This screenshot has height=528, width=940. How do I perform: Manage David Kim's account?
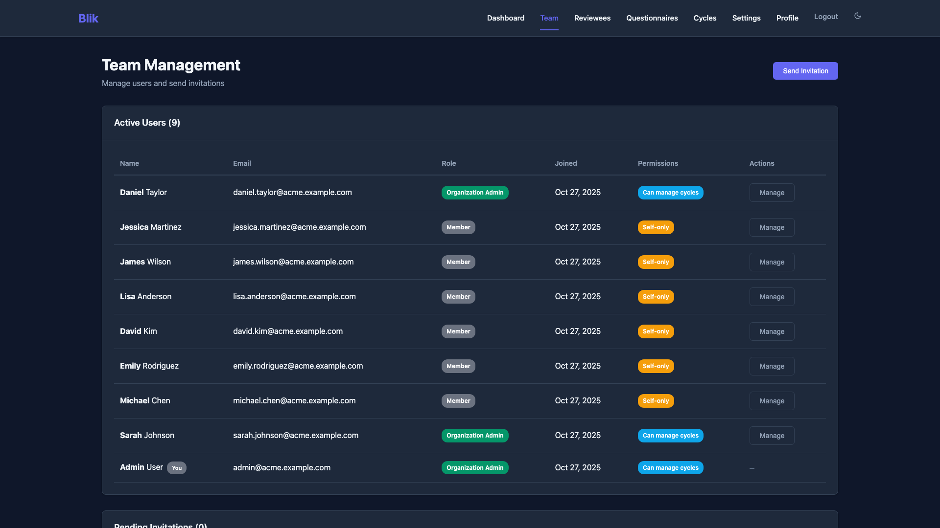[x=772, y=331]
